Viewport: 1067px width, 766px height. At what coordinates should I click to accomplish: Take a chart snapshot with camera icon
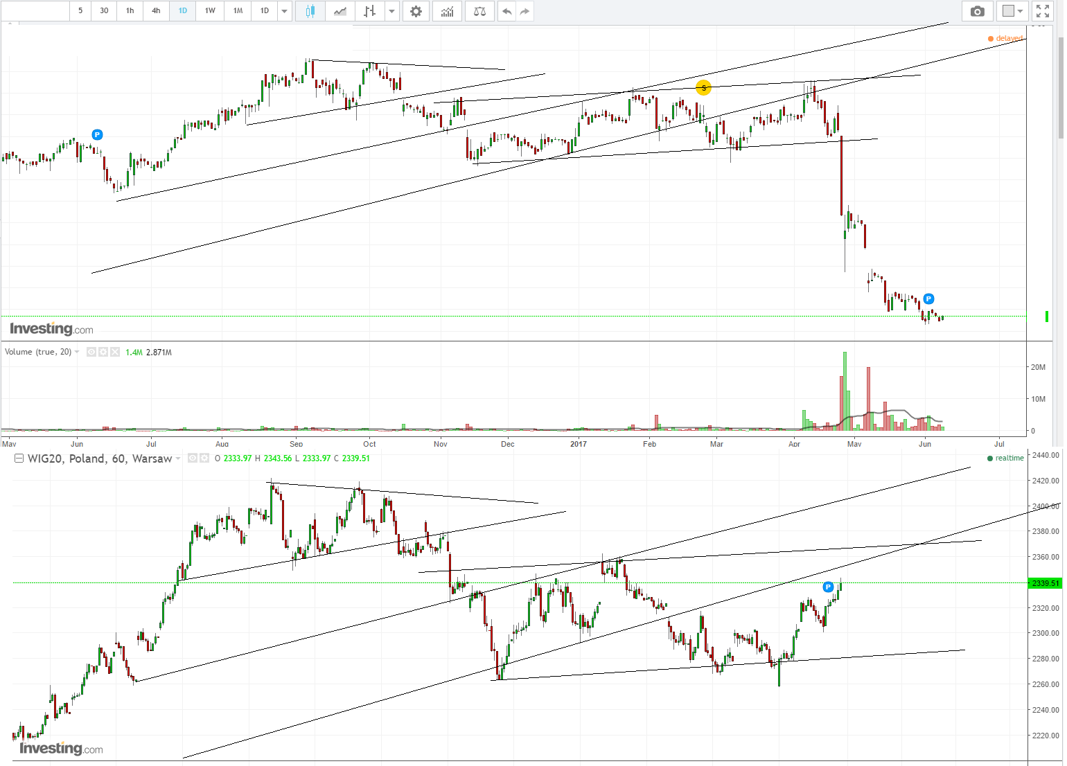978,11
